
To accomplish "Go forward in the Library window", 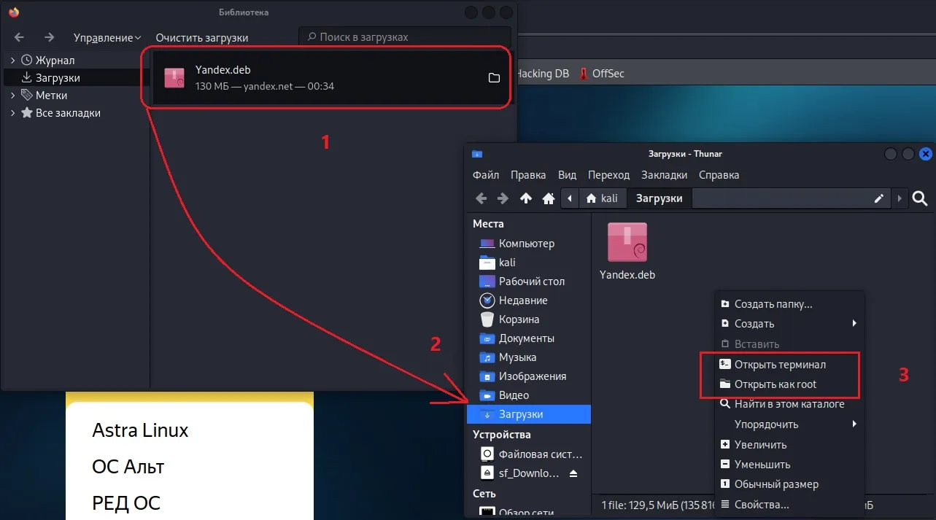I will coord(49,37).
